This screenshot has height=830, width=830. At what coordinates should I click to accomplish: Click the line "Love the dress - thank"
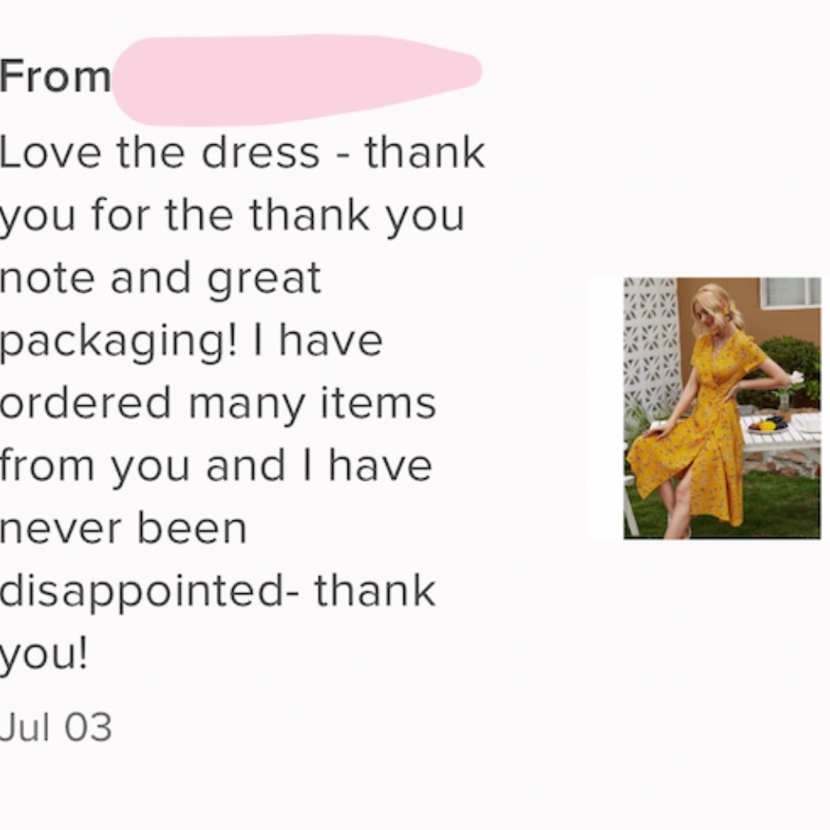tap(242, 153)
